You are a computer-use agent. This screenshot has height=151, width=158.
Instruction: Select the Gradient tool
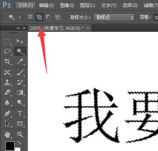coord(20,92)
